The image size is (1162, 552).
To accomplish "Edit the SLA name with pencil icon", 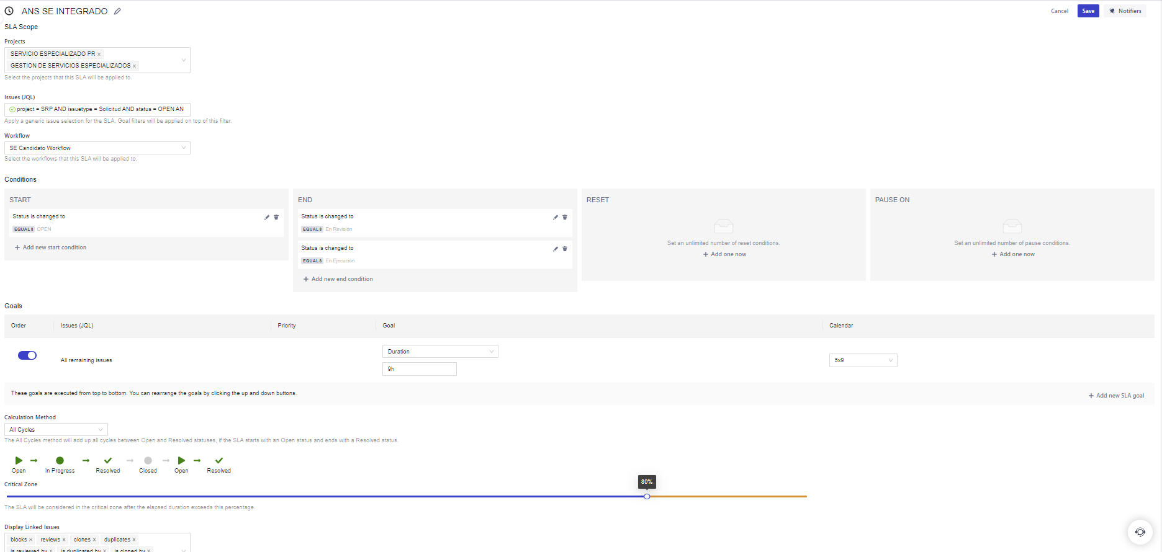I will click(117, 11).
